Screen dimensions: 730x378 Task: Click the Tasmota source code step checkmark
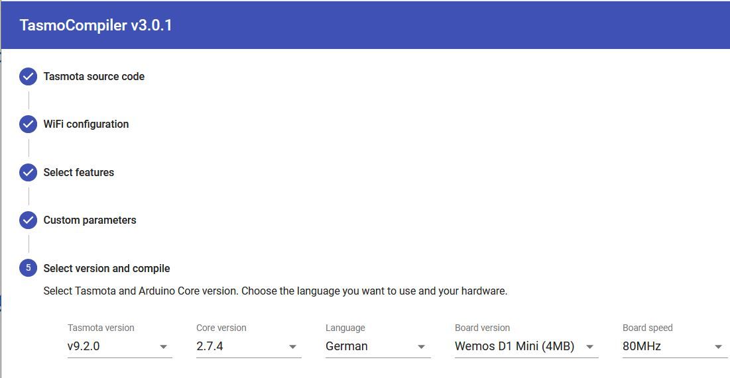pos(28,77)
